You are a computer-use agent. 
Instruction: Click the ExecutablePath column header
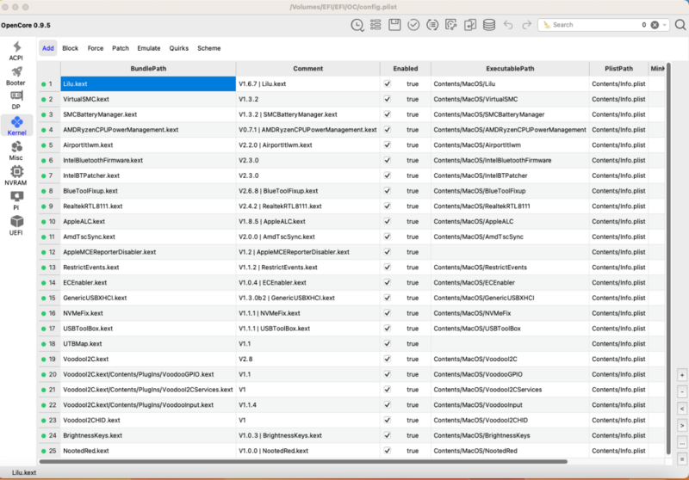510,69
